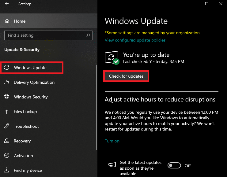The width and height of the screenshot is (227, 177).
Task: Click the back arrow icon in Settings
Action: point(7,4)
